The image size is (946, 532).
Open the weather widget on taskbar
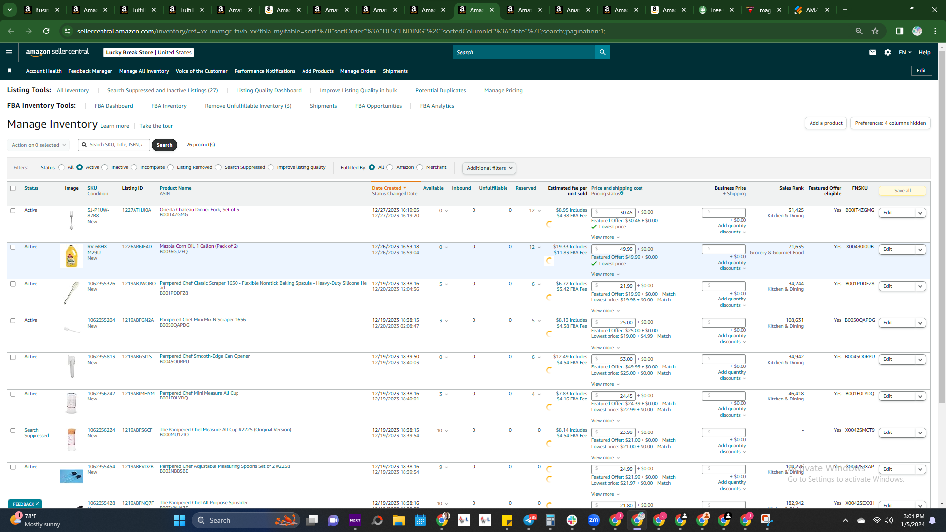pyautogui.click(x=35, y=520)
